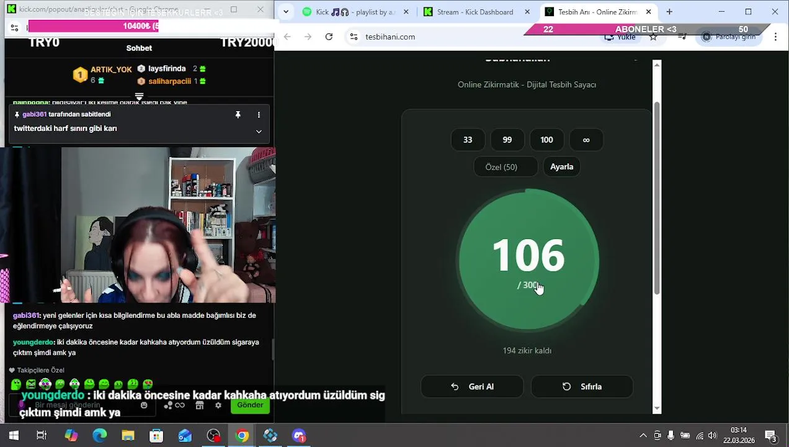Click the '194 zikir kaldı' remaining text
Viewport: 789px width, 447px height.
click(x=527, y=351)
